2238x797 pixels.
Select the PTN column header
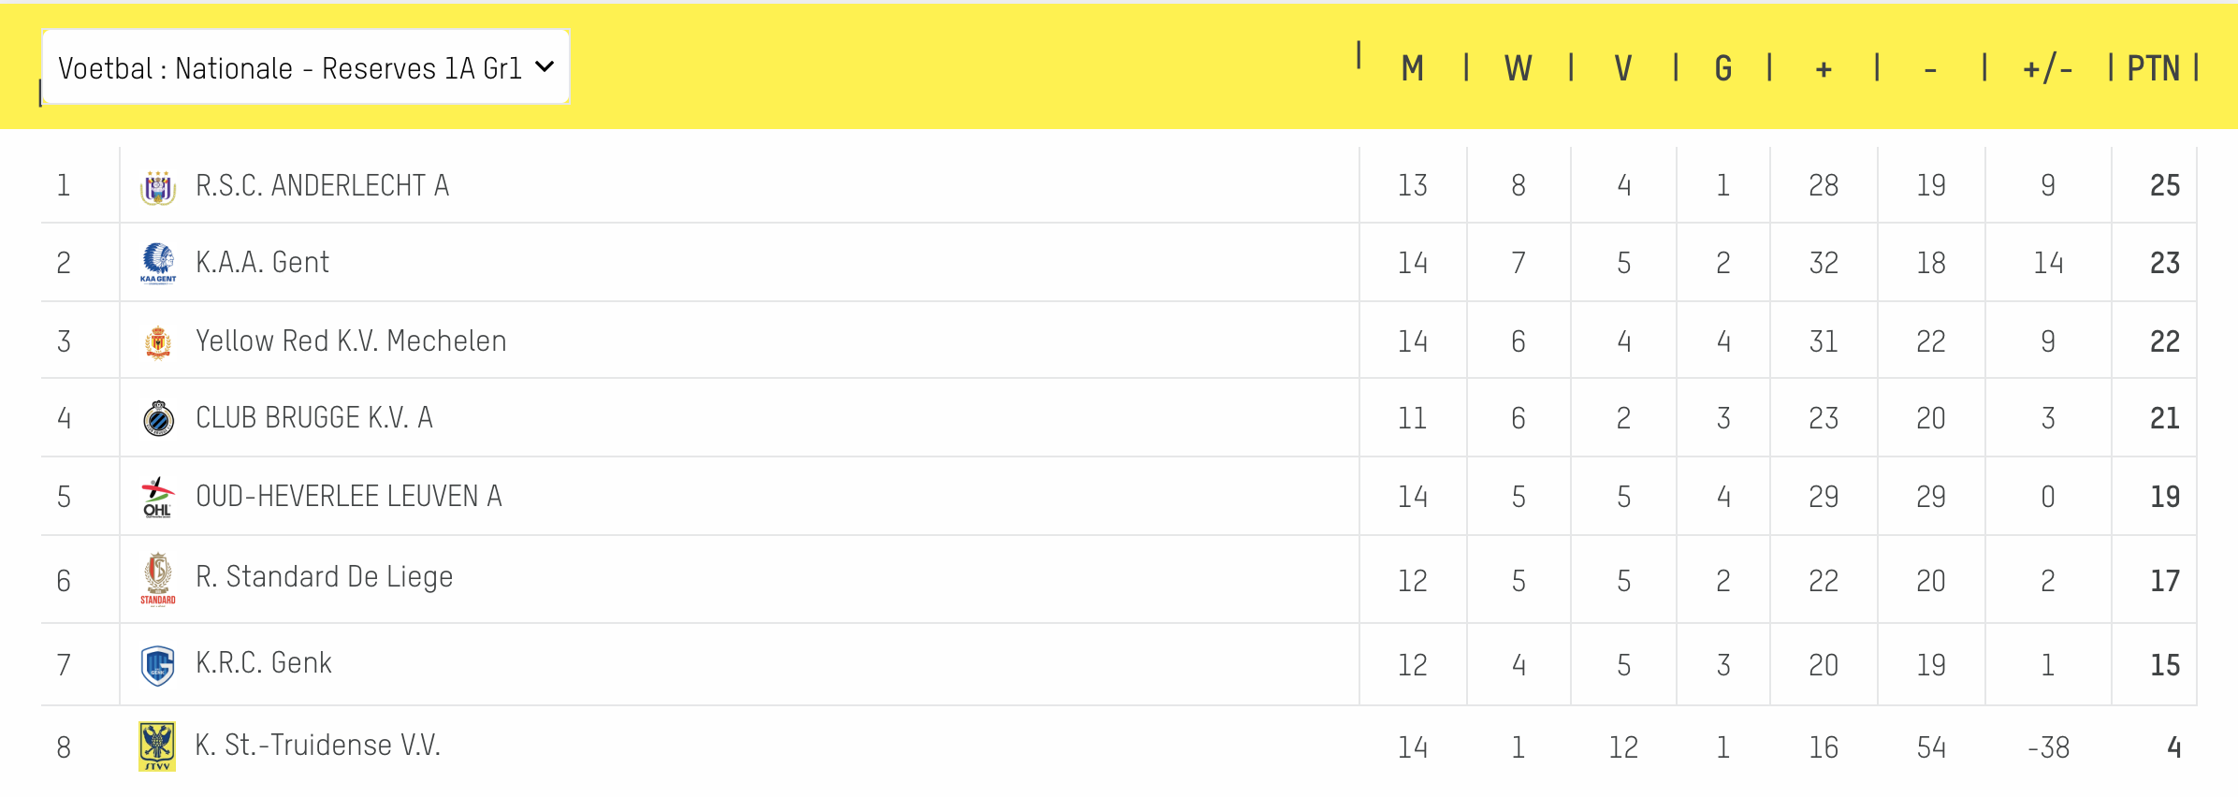coord(2153,68)
